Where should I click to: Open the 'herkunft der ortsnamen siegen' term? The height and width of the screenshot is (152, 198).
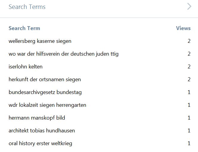(x=45, y=79)
